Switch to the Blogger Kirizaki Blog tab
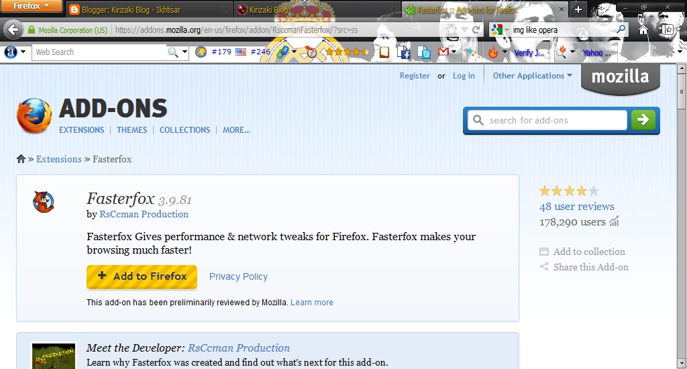The image size is (687, 369). click(x=149, y=9)
